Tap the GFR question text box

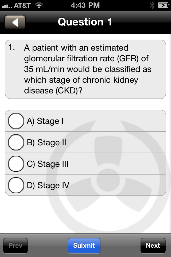tap(85, 69)
